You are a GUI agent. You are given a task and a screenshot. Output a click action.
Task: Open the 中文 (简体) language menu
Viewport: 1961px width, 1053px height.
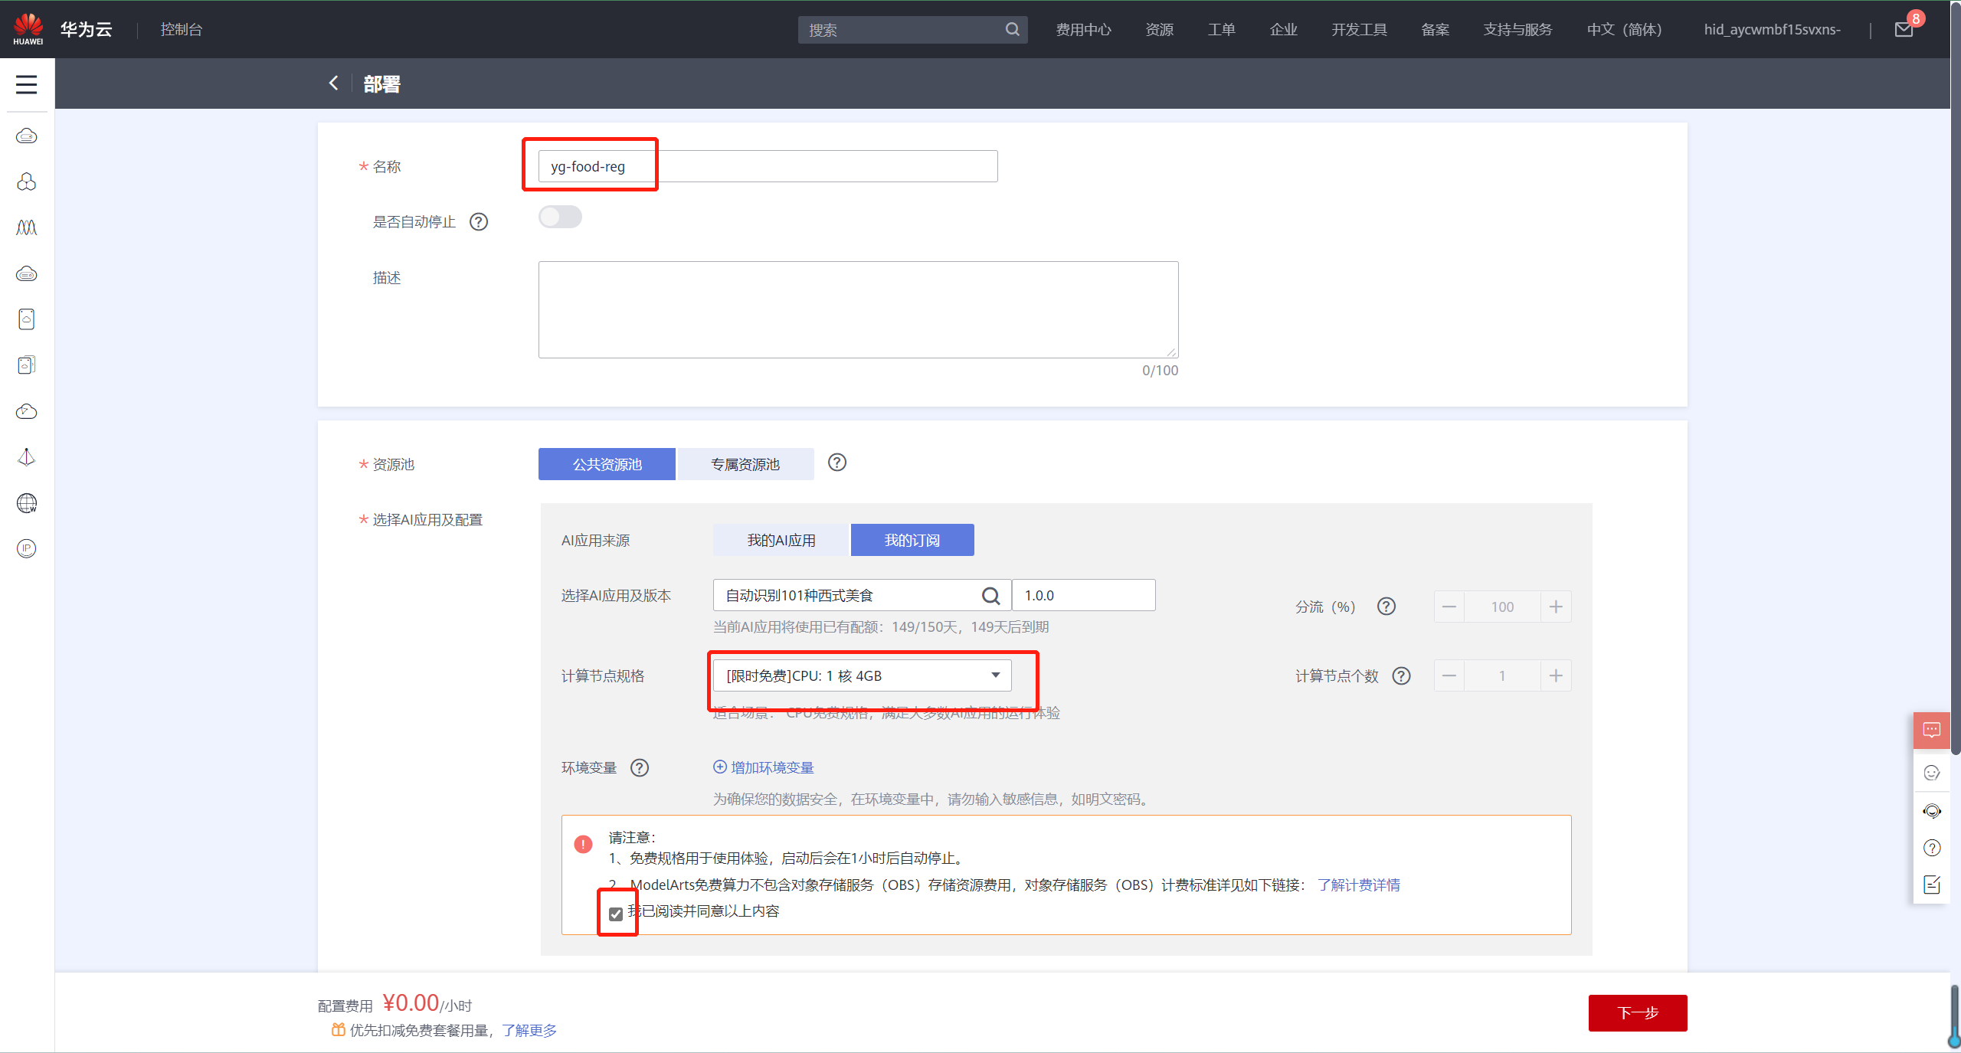1624,30
